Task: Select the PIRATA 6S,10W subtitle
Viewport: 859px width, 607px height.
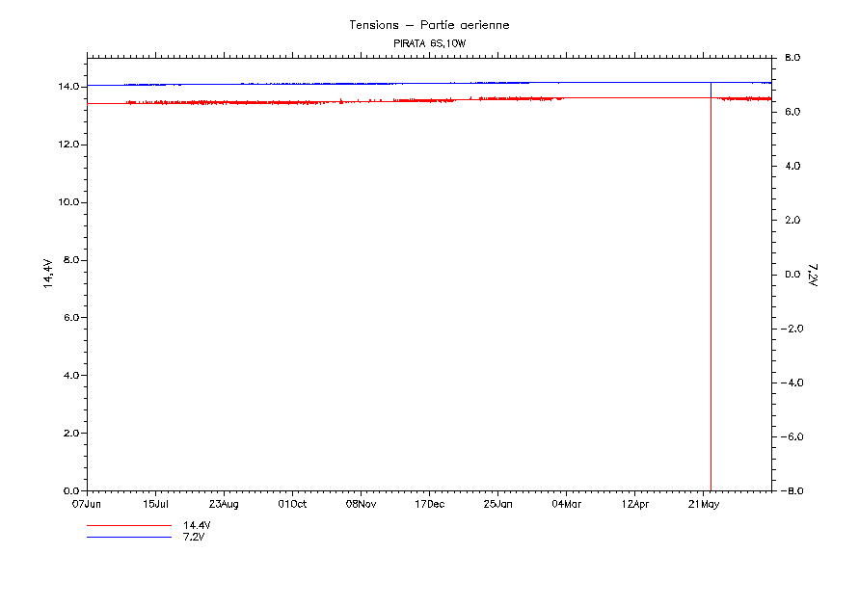Action: point(429,44)
